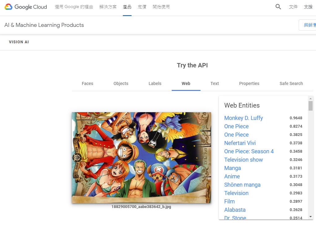Image resolution: width=316 pixels, height=225 pixels.
Task: Select the 0.3181 score value
Action: [296, 168]
